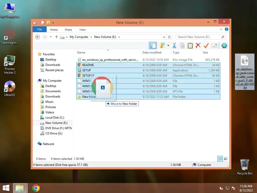
Task: Sort files by the Size column
Action: click(x=211, y=52)
